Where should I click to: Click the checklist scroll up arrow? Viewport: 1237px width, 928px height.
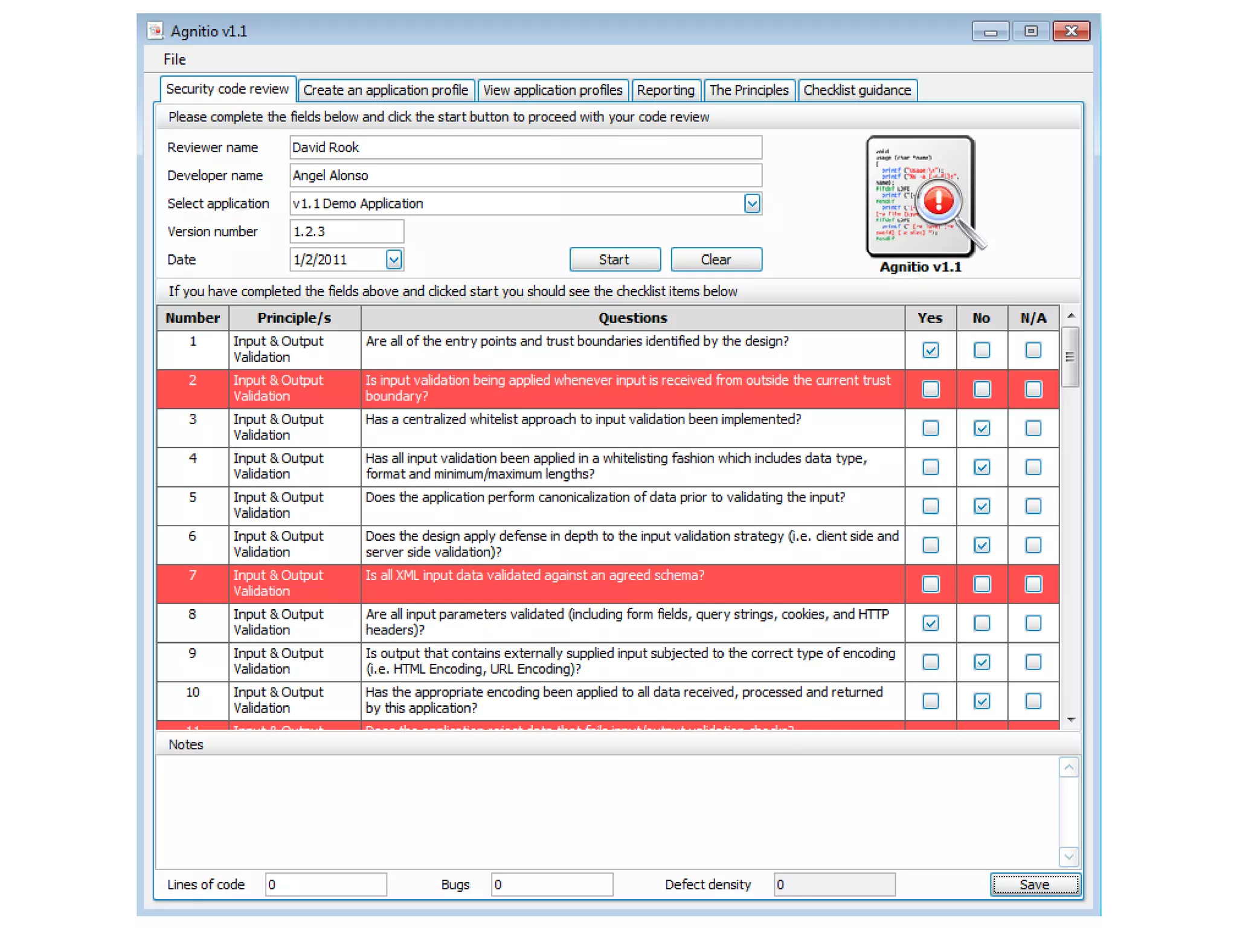[1070, 315]
